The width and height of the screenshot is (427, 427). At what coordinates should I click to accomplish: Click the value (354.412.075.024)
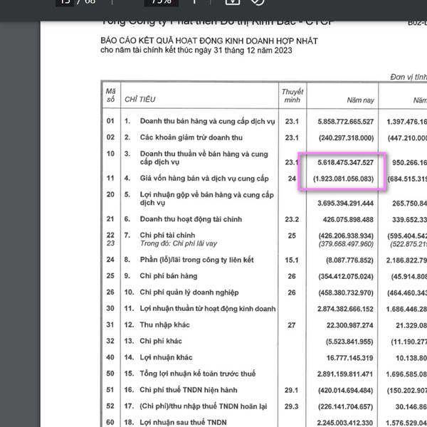(x=346, y=276)
